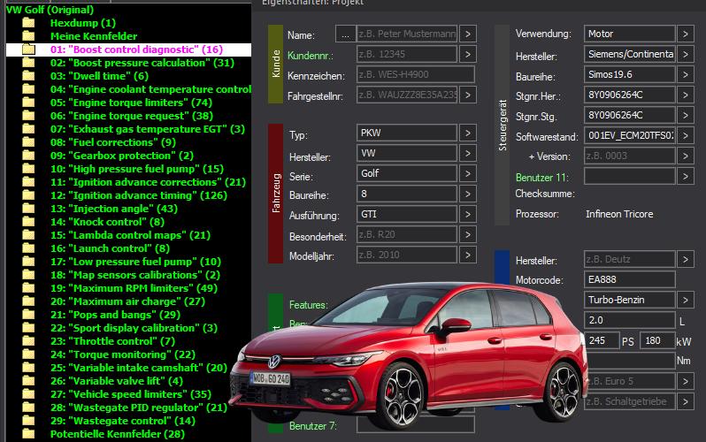Image resolution: width=706 pixels, height=442 pixels.
Task: Click the Features green label
Action: (308, 305)
